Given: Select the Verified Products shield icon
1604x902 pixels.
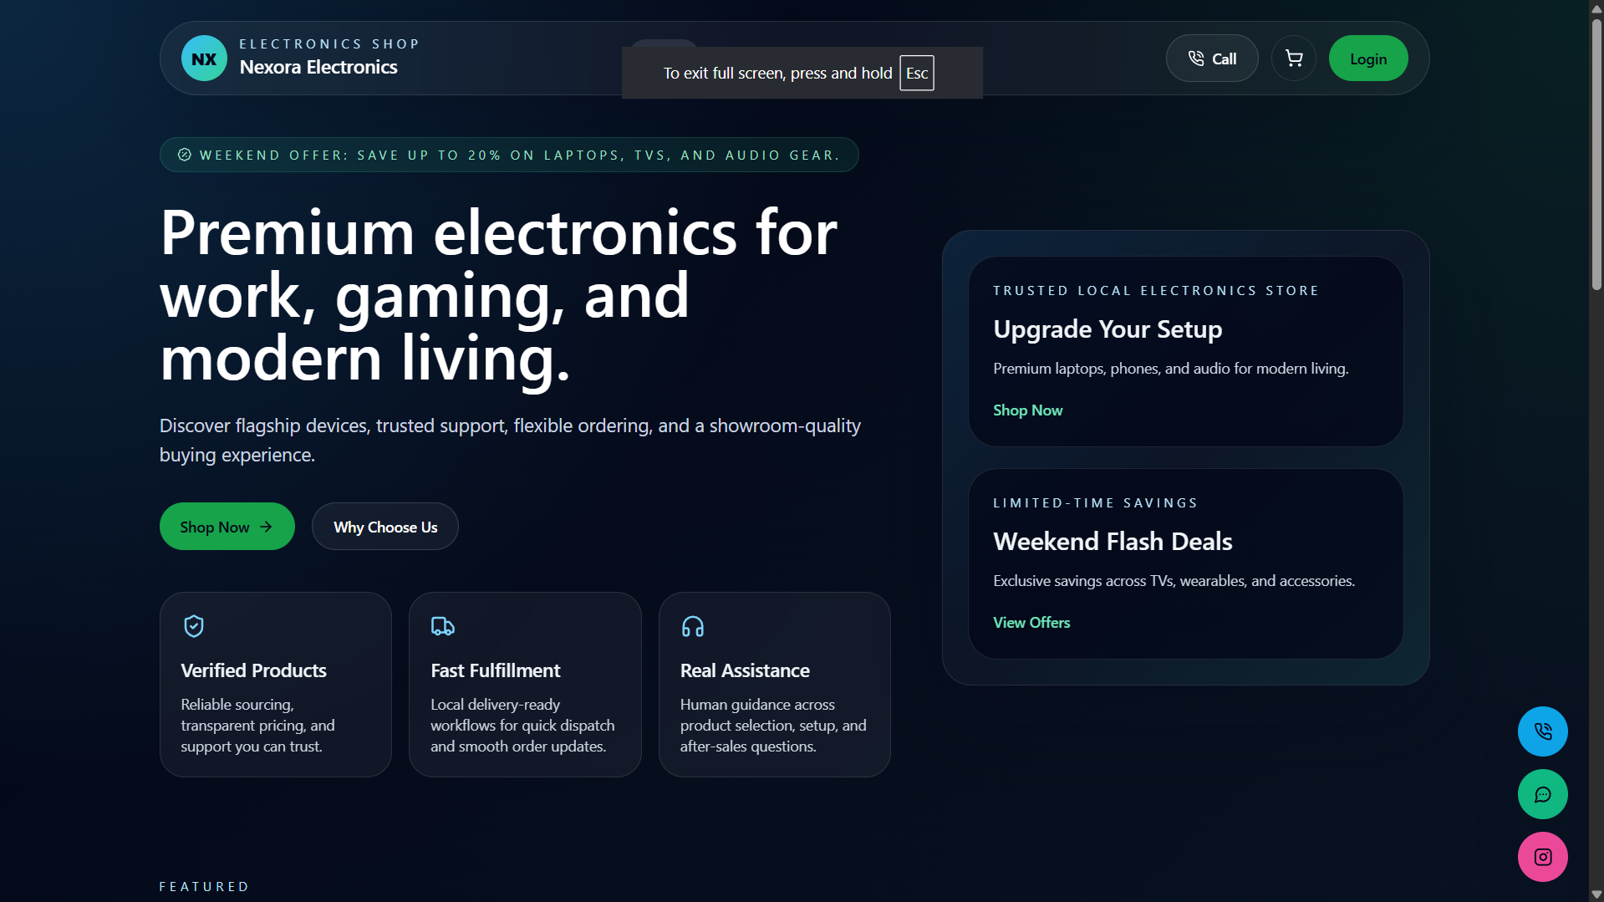Looking at the screenshot, I should (x=193, y=625).
